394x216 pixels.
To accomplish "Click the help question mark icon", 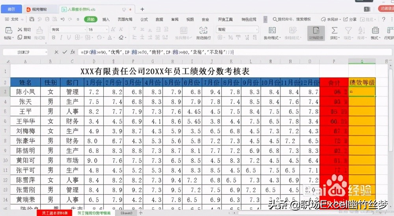I will 383,19.
